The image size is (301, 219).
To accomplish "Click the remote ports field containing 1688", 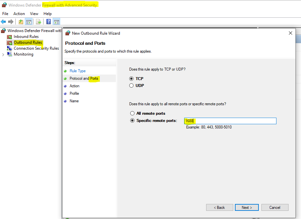I will click(x=230, y=121).
